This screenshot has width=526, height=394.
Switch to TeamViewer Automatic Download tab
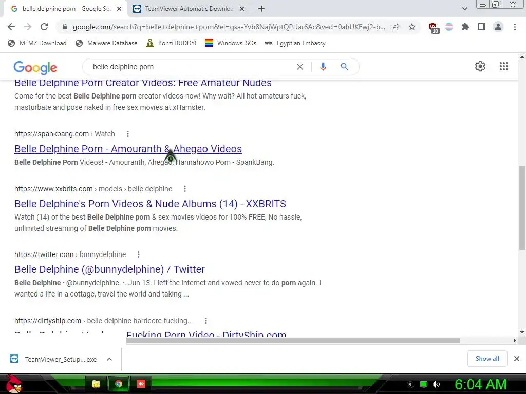coord(189,9)
